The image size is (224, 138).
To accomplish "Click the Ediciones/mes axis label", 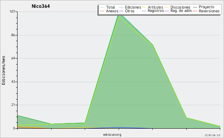I will click(3, 70).
